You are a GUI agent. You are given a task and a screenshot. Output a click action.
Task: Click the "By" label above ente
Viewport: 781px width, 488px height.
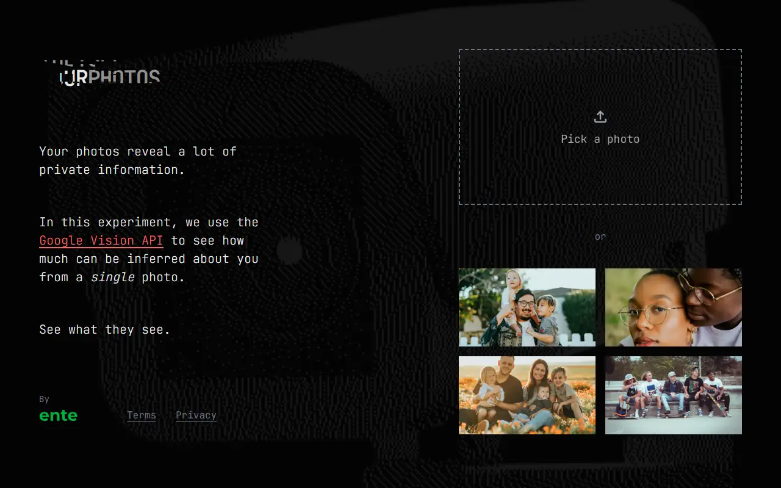(44, 399)
